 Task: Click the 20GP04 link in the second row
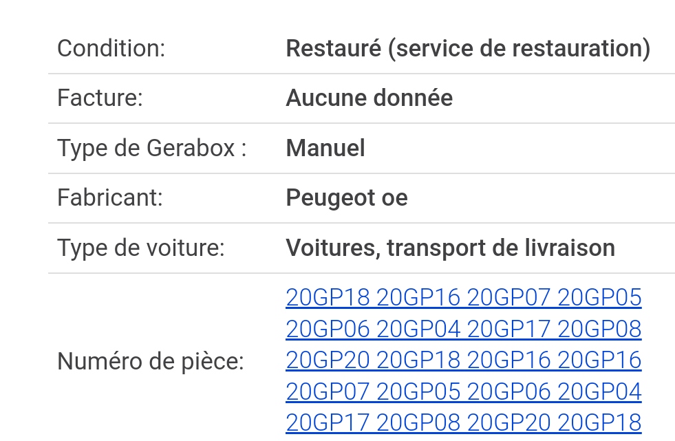pos(418,329)
